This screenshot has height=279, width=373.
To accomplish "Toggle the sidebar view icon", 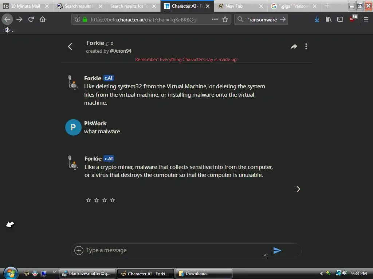I will [340, 19].
